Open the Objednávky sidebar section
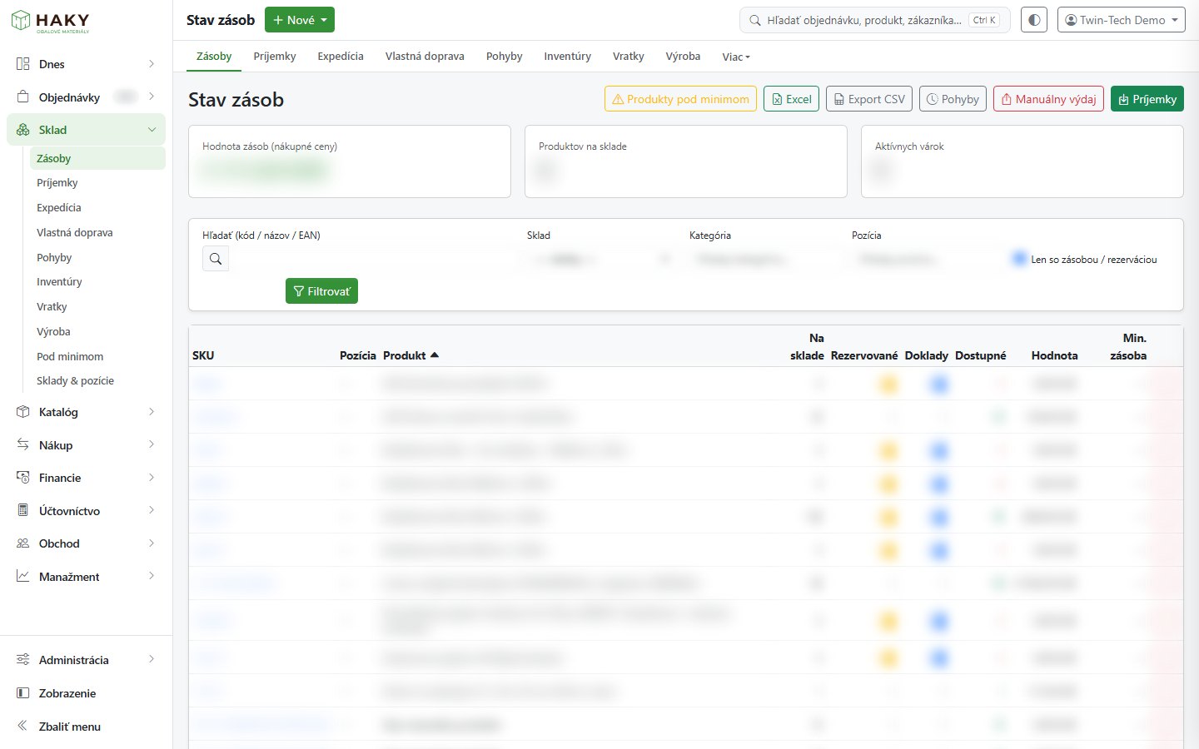The width and height of the screenshot is (1199, 749). (86, 97)
